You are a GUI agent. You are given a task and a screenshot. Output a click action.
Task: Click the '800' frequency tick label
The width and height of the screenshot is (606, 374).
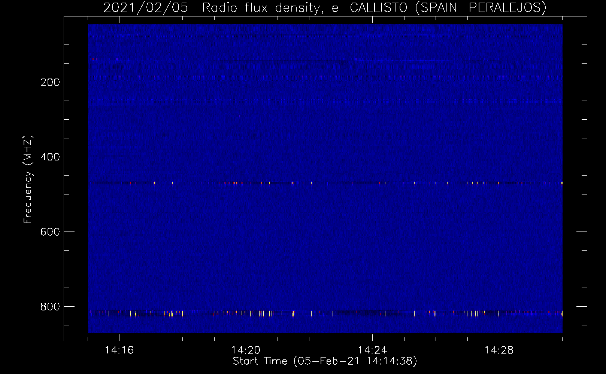50,307
